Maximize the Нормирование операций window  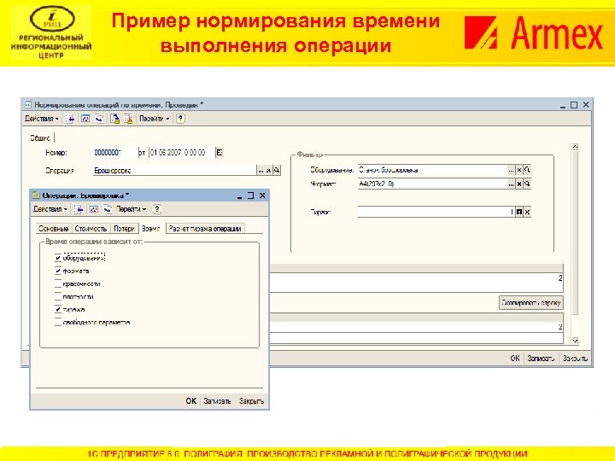(574, 105)
